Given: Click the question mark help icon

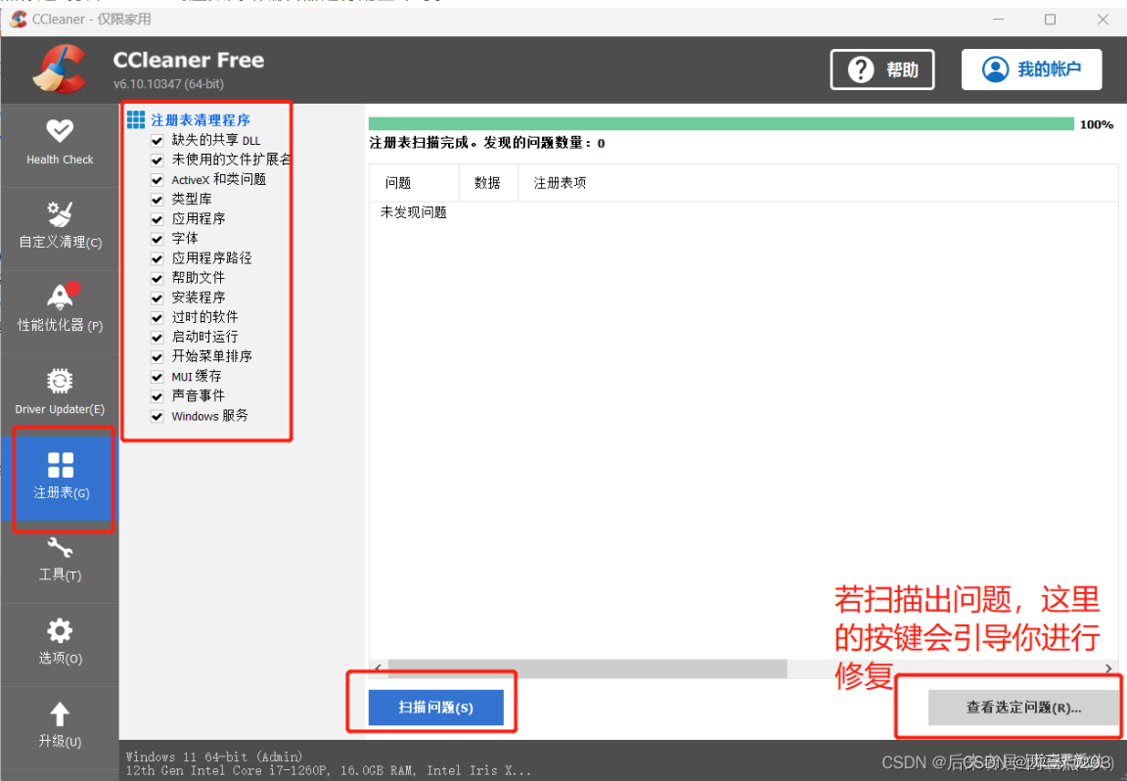Looking at the screenshot, I should 860,69.
